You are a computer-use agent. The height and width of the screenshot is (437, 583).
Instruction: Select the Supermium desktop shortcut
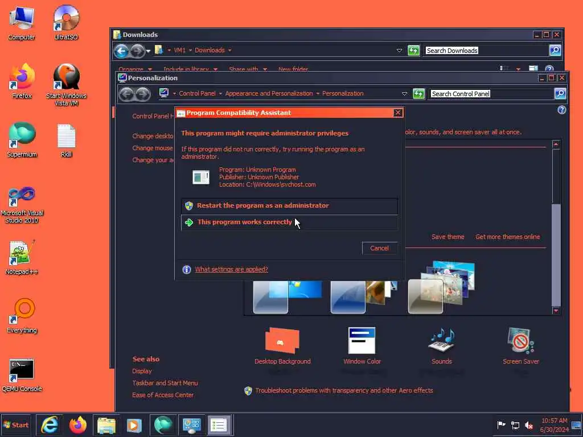click(x=22, y=141)
